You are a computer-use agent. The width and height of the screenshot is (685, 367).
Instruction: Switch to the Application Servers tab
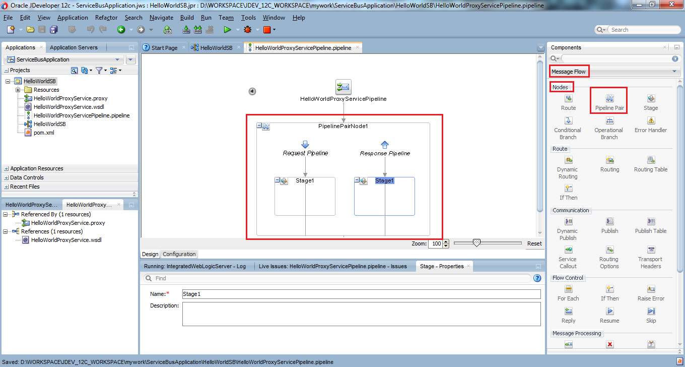tap(74, 47)
